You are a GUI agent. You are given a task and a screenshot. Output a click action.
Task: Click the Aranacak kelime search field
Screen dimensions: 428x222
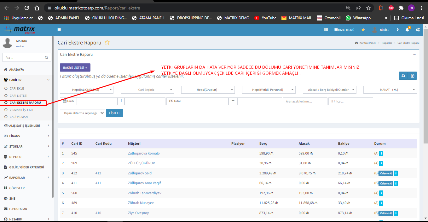click(305, 101)
